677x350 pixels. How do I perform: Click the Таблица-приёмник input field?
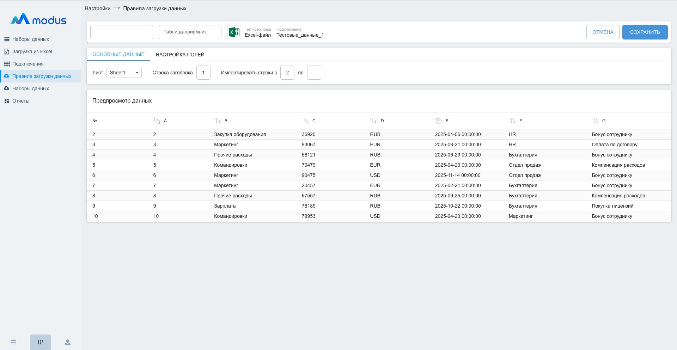(190, 32)
